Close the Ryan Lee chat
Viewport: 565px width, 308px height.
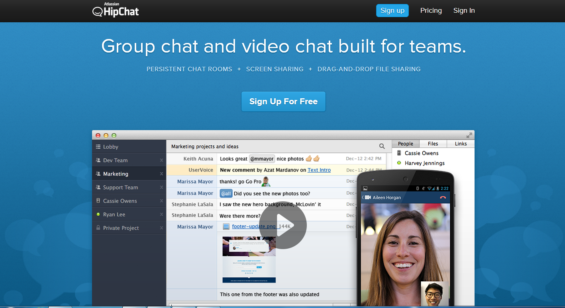tap(161, 214)
